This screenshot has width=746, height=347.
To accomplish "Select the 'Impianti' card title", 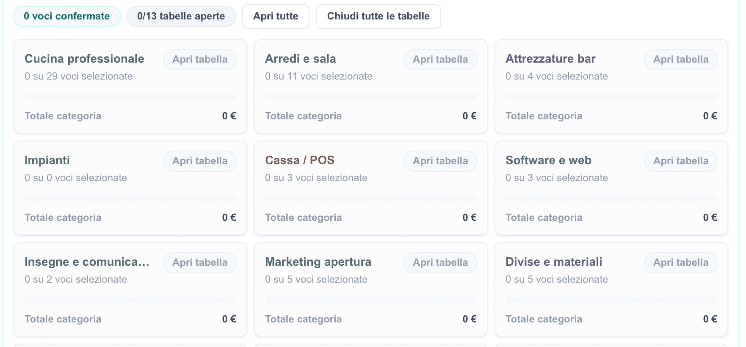I will pos(47,160).
